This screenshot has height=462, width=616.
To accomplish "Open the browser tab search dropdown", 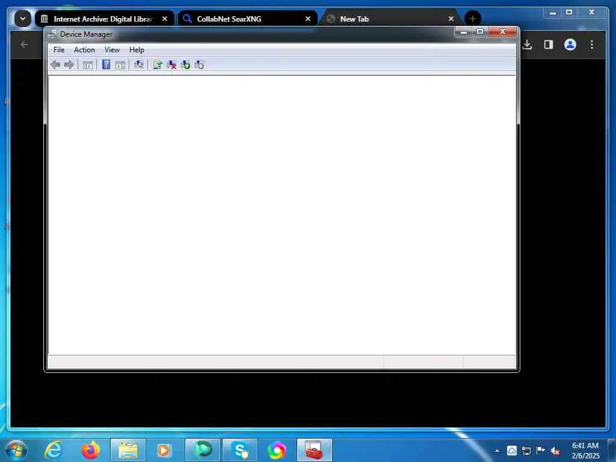I will (23, 19).
